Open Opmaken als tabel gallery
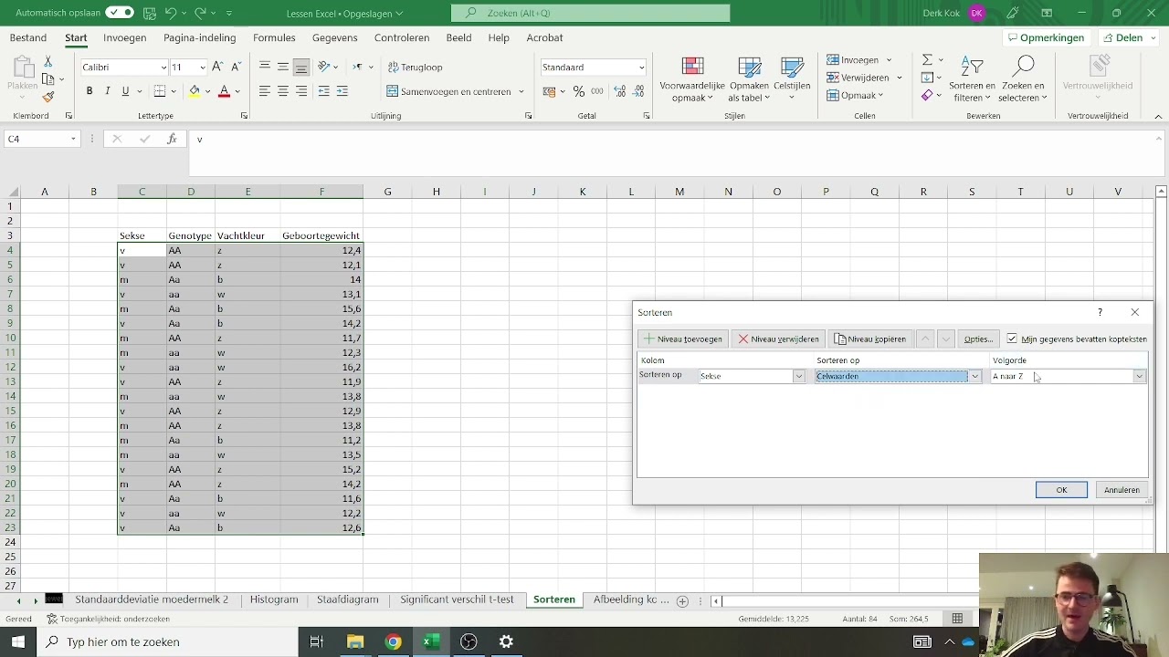The width and height of the screenshot is (1169, 657). [749, 79]
